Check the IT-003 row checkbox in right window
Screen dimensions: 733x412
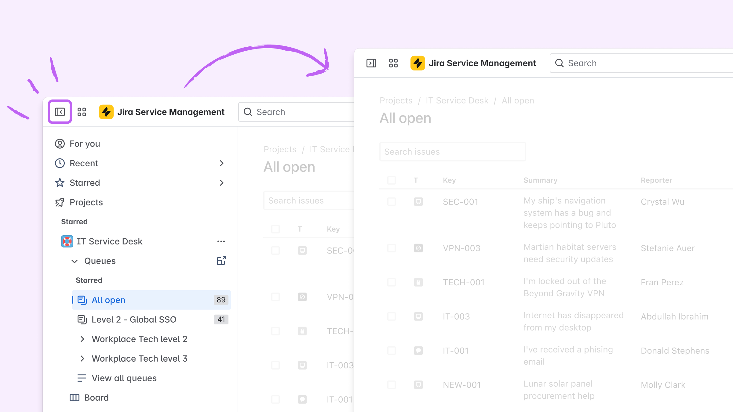coord(392,316)
